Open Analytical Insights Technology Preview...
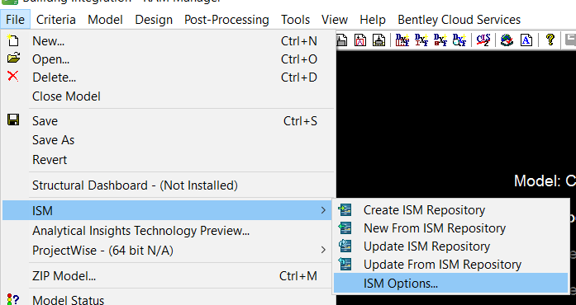Viewport: 576px width, 305px height. (169, 231)
